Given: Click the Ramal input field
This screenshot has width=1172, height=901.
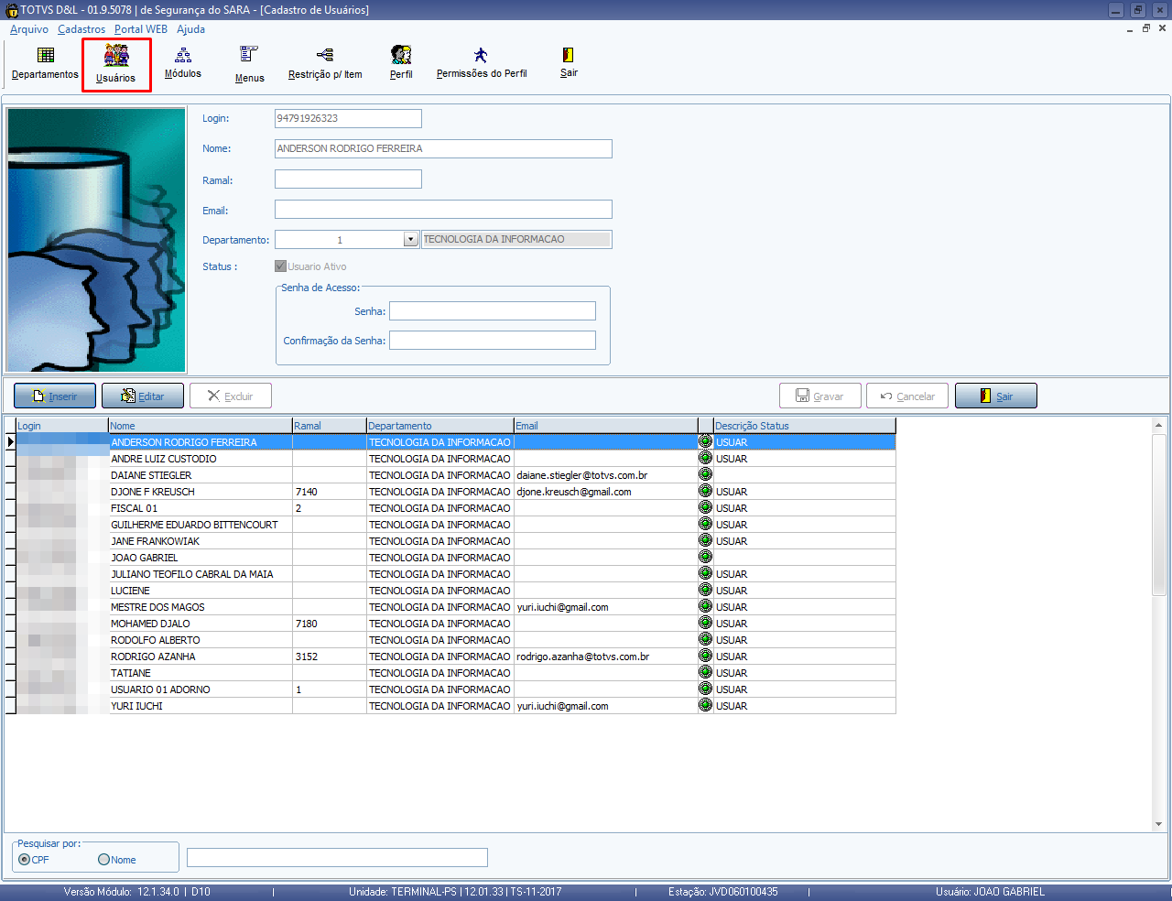Looking at the screenshot, I should pyautogui.click(x=348, y=179).
